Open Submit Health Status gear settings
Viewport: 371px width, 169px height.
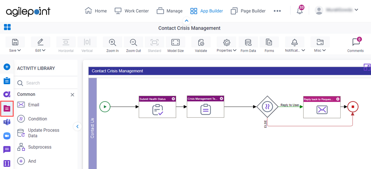pos(173,99)
